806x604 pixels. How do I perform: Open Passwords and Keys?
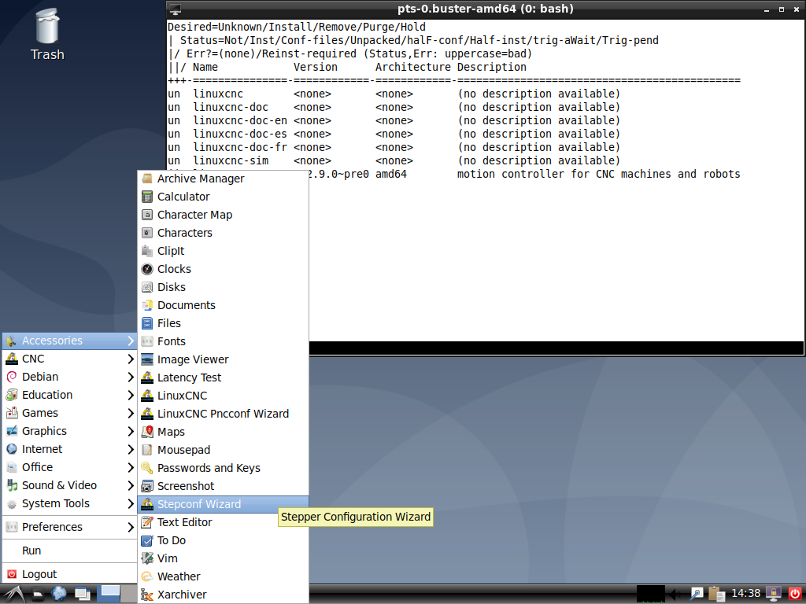(x=223, y=468)
